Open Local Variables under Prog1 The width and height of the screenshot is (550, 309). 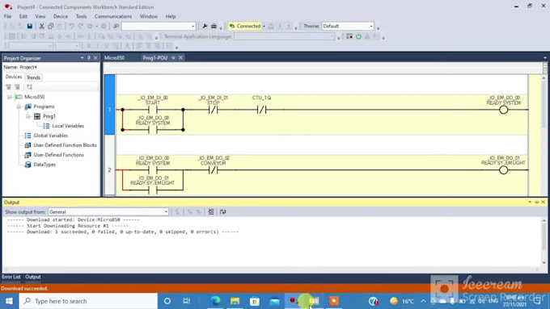coord(68,126)
